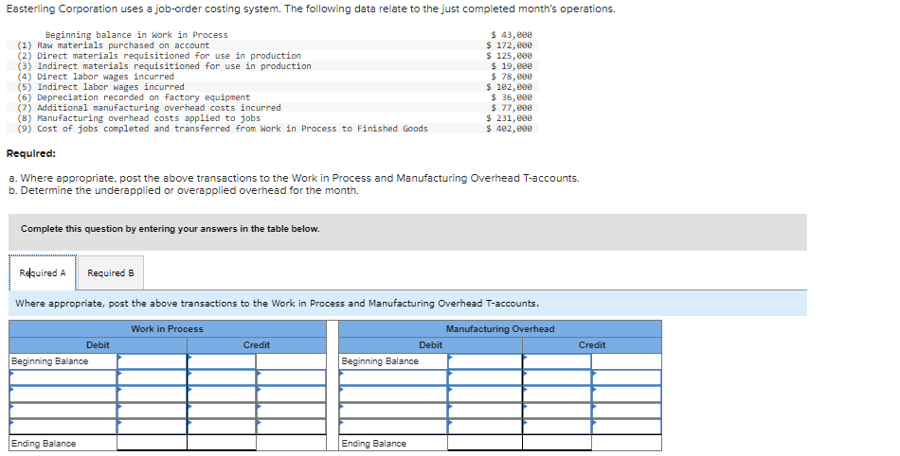Open first Manufacturing Overhead credit label dropdown
The image size is (900, 456).
557,377
